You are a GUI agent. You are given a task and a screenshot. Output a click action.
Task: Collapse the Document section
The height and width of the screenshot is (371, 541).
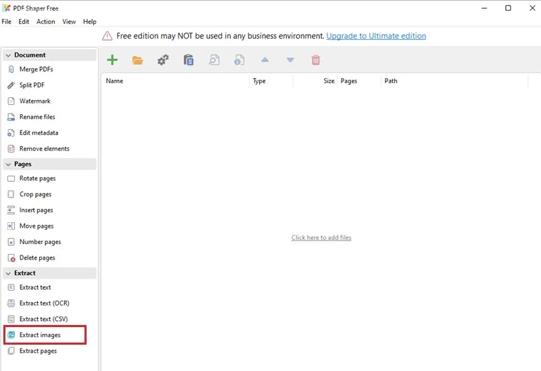coord(8,55)
